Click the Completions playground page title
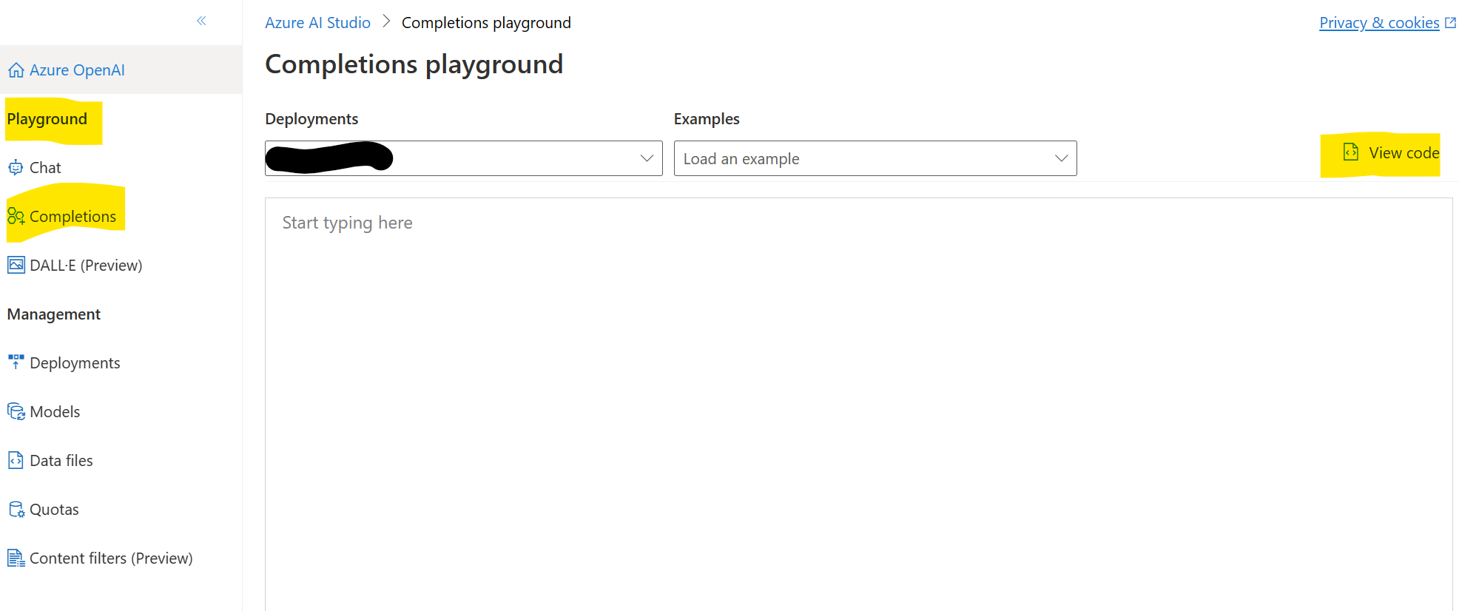The width and height of the screenshot is (1459, 611). tap(414, 64)
